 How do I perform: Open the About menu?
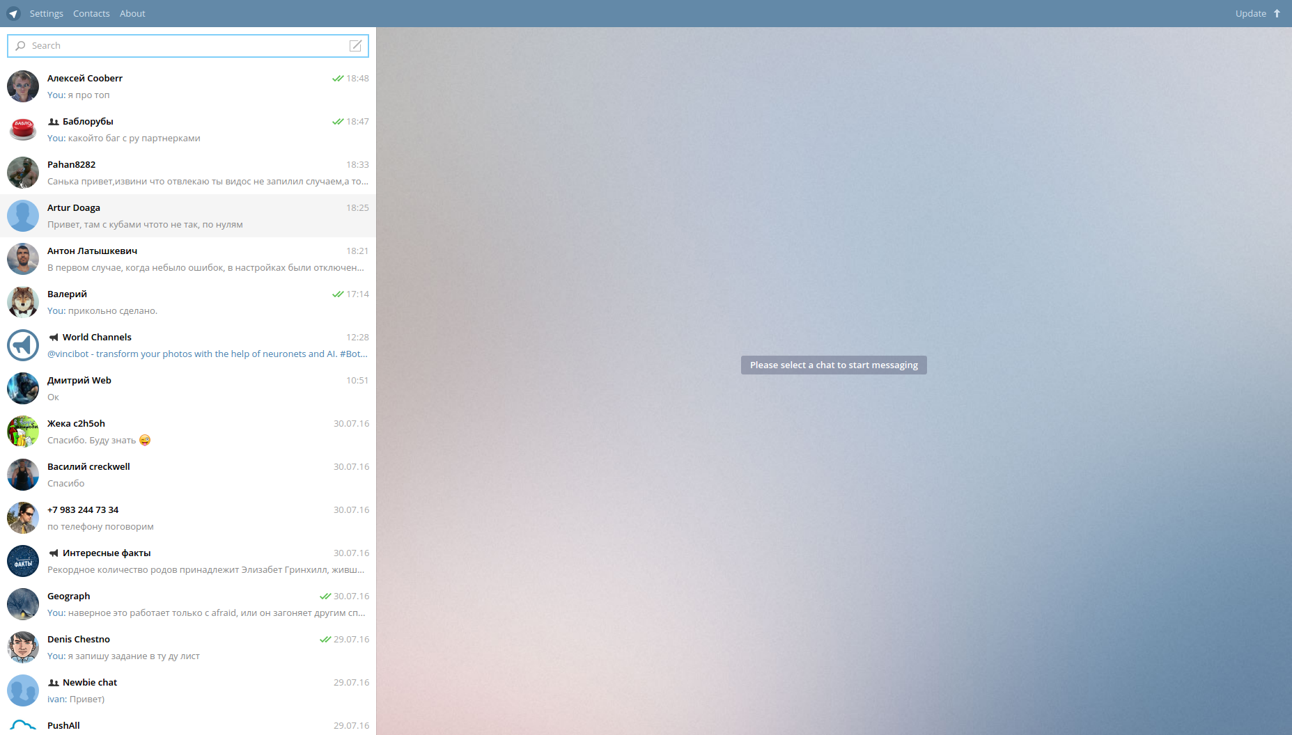click(x=132, y=13)
